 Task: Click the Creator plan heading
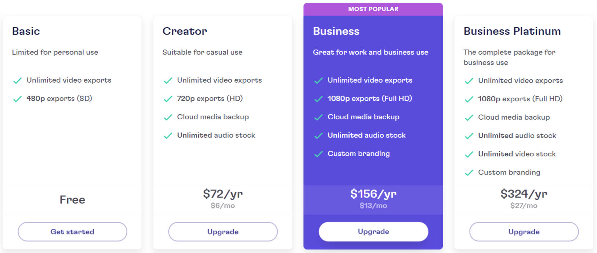click(x=185, y=31)
